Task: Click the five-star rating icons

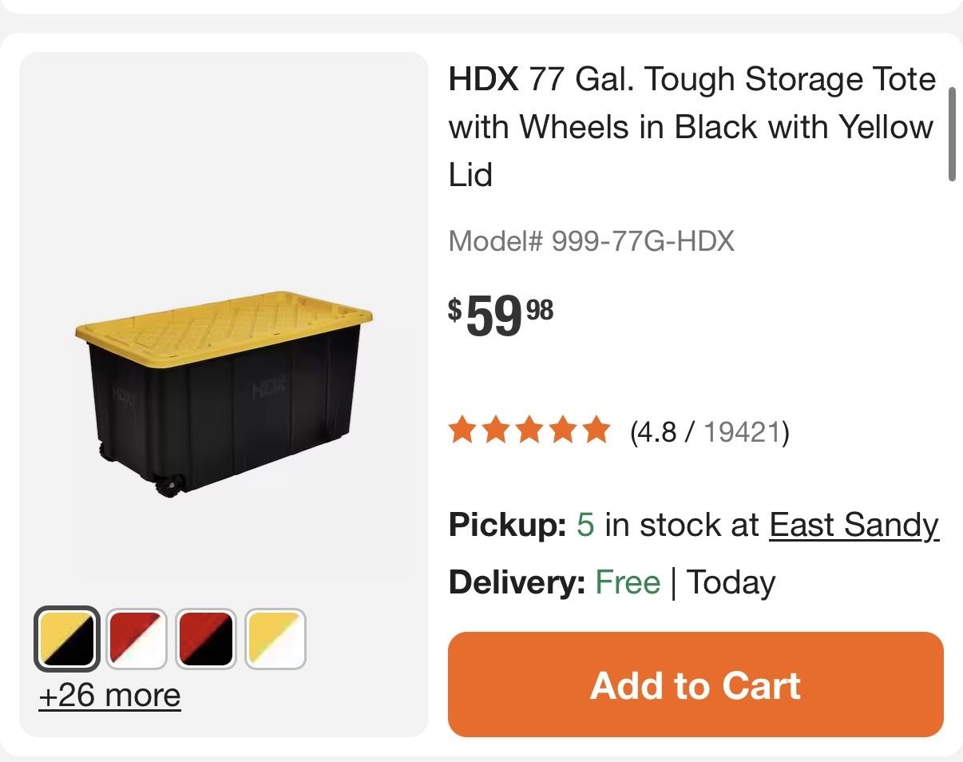Action: [x=529, y=432]
